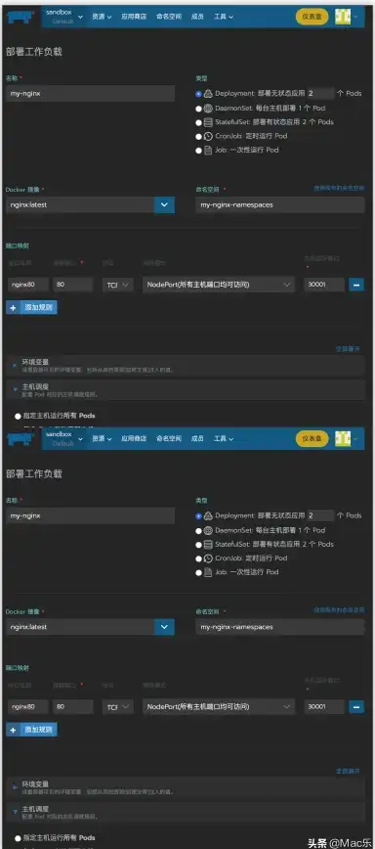Open the 工具 dropdown in the upper header
This screenshot has height=849, width=375.
point(224,17)
